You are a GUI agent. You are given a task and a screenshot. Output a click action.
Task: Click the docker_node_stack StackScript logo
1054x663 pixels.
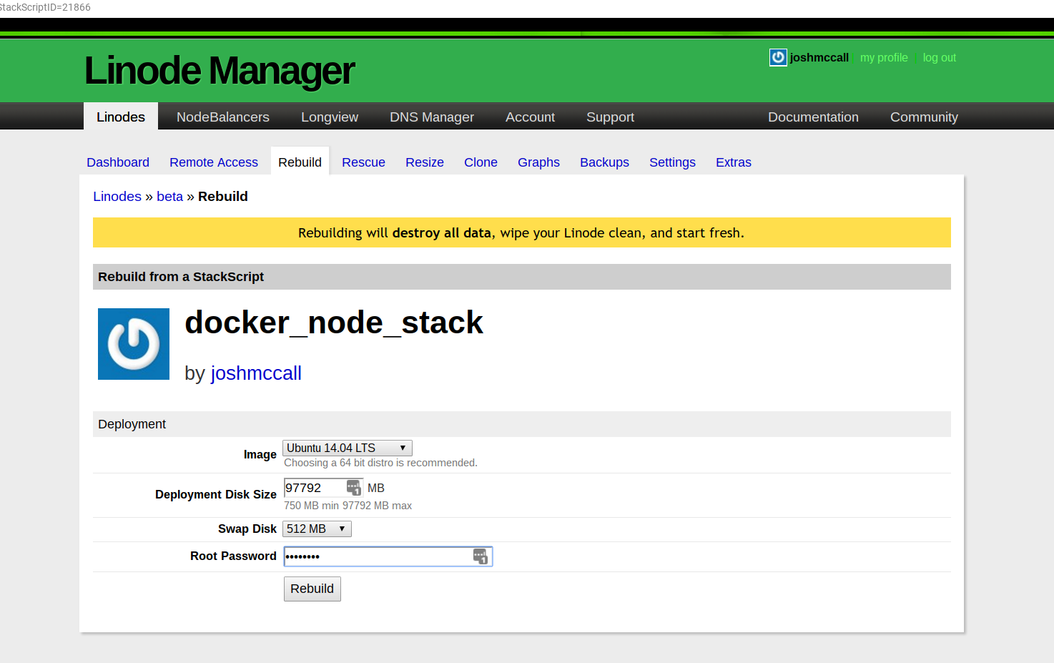(x=133, y=344)
